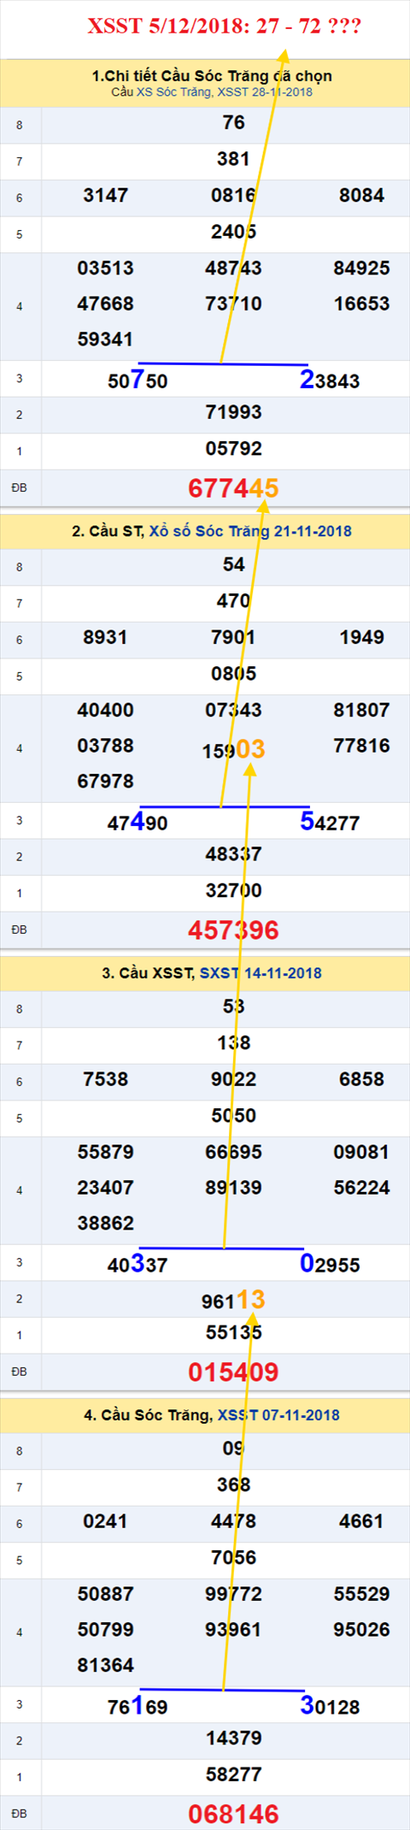This screenshot has height=1830, width=410.
Task: Open the XSST 07-11-2018 link
Action: pos(278,1415)
